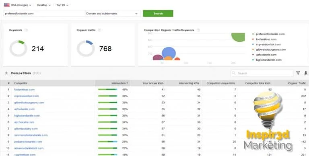Sort by Competitor unique KWs column
This screenshot has width=309, height=156.
221,83
